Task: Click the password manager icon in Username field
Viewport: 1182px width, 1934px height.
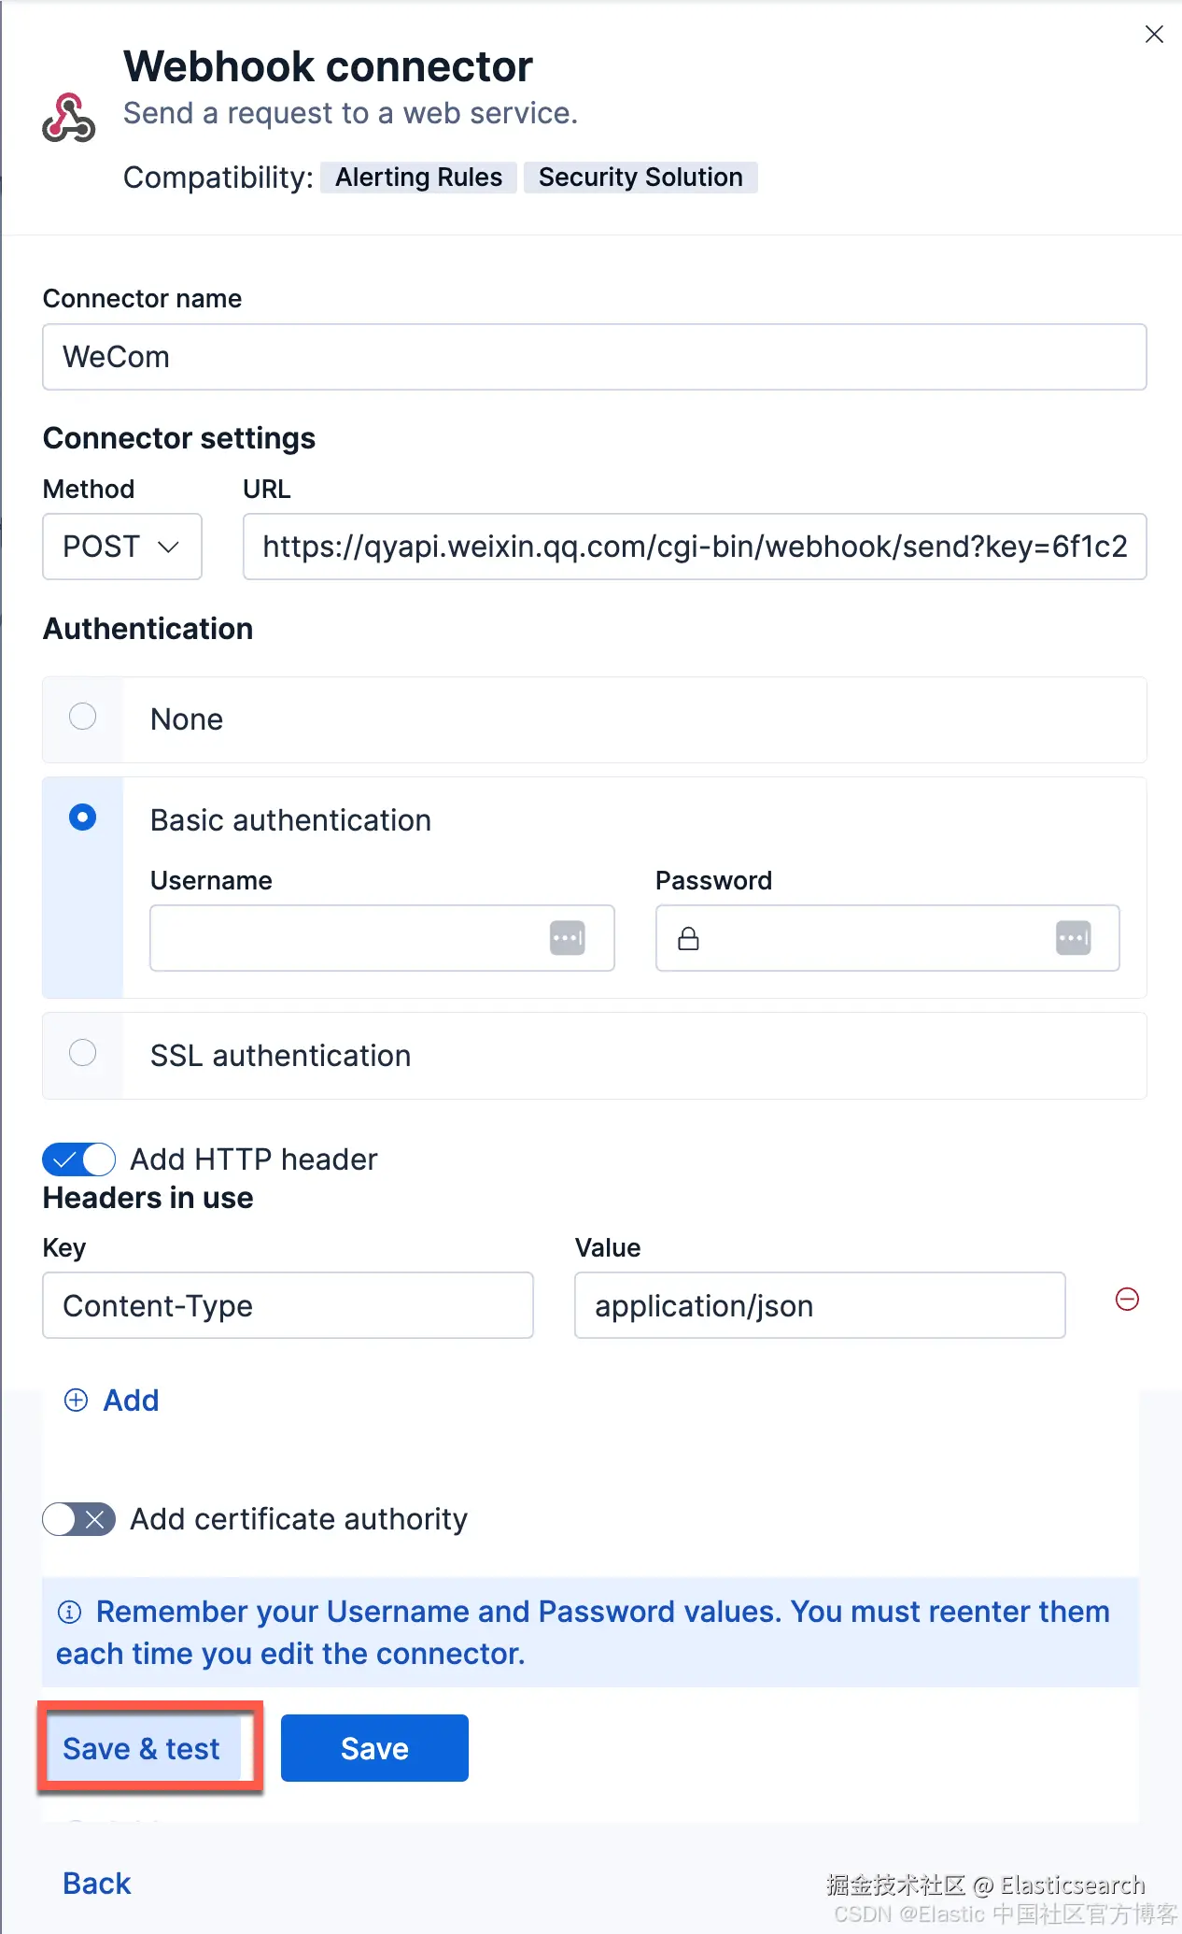Action: [x=567, y=938]
